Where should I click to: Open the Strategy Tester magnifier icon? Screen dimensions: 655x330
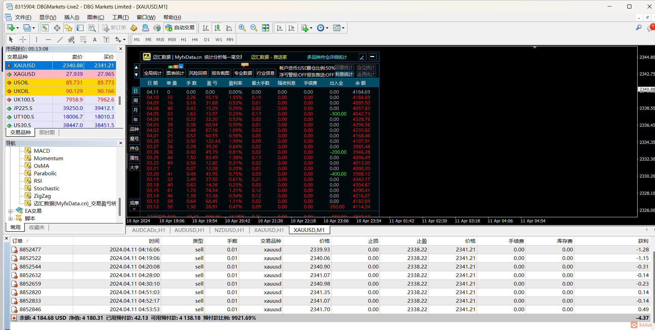tap(92, 28)
